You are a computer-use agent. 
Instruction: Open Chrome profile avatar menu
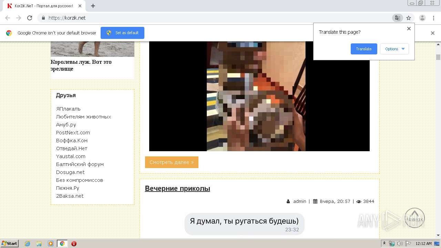click(422, 18)
